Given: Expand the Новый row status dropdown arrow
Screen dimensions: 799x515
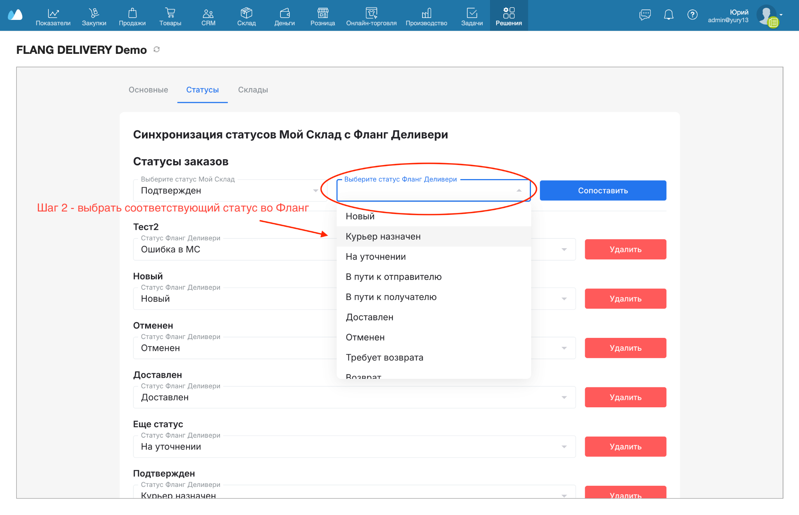Looking at the screenshot, I should point(564,299).
